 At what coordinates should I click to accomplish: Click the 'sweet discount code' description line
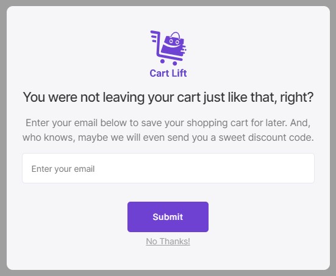pyautogui.click(x=168, y=138)
